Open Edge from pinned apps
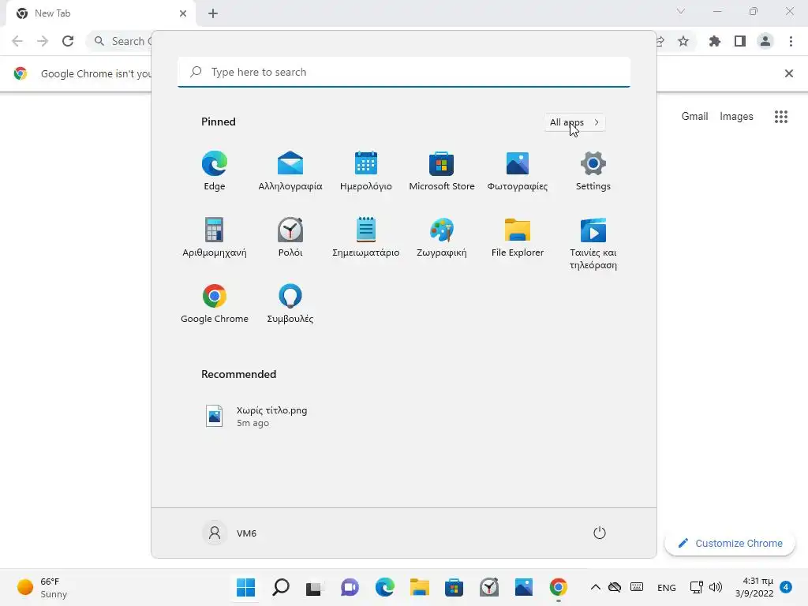The image size is (808, 606). (215, 171)
